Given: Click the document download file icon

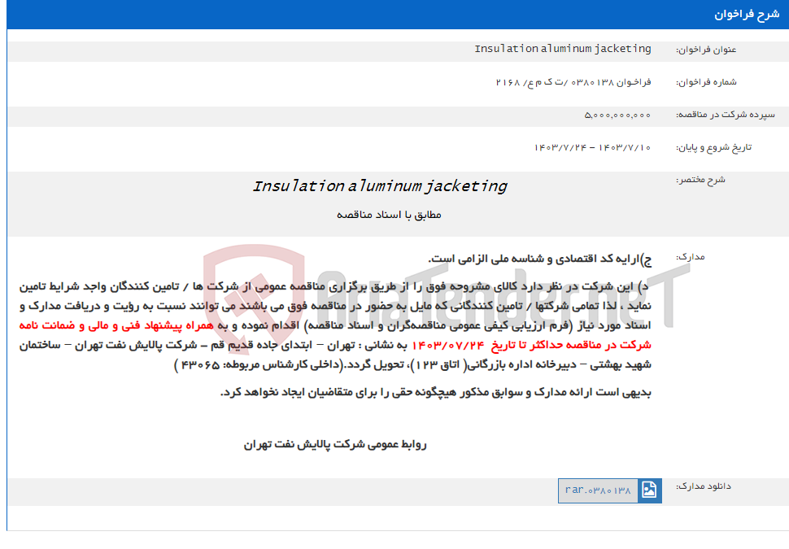Looking at the screenshot, I should 649,490.
